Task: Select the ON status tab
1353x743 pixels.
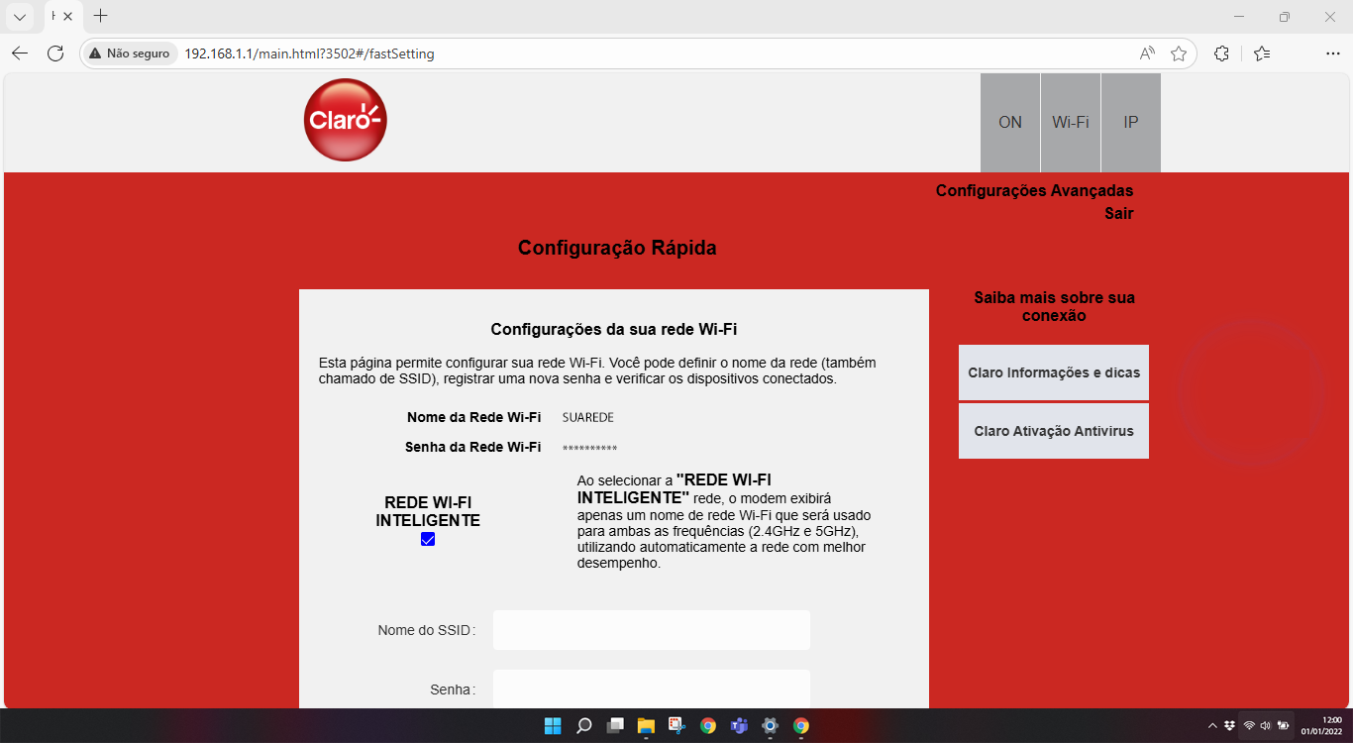Action: pyautogui.click(x=1009, y=123)
